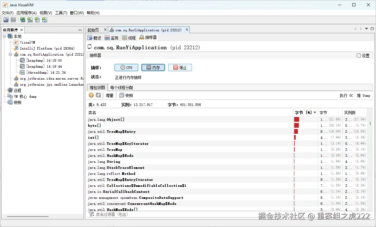The image size is (376, 227).
Task: Select the 每个线程分配 sub-tab
Action: tap(121, 88)
